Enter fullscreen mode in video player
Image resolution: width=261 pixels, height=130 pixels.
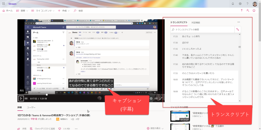(161, 99)
